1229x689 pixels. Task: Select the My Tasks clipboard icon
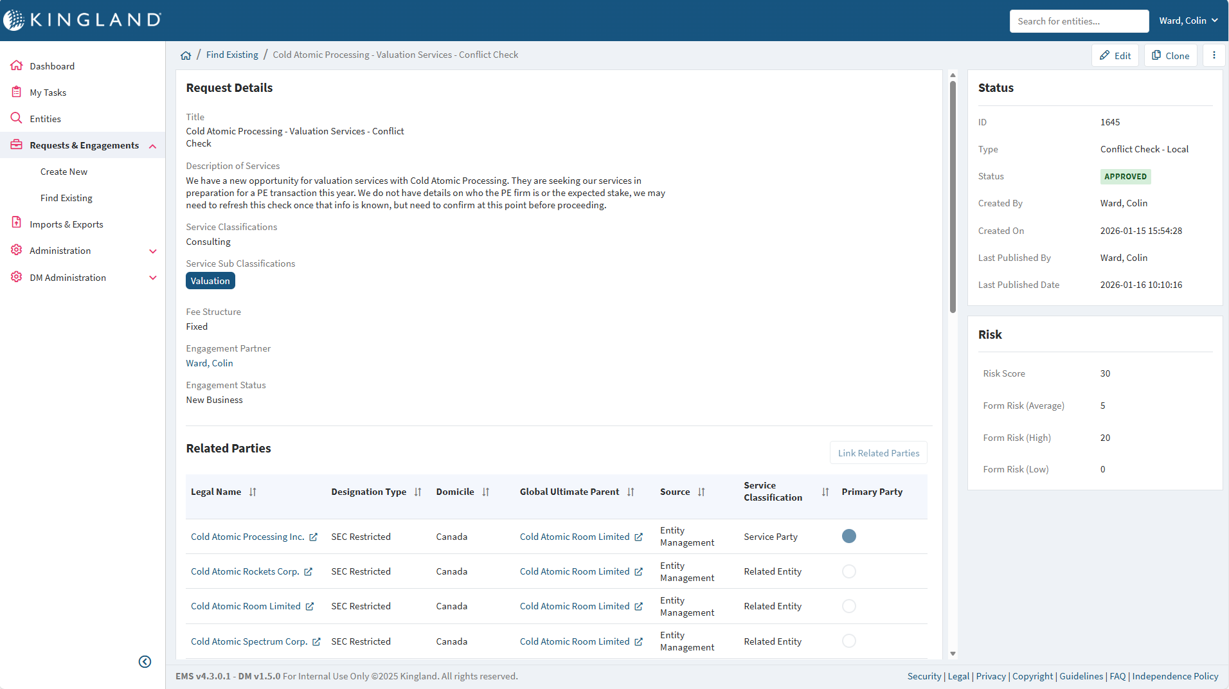pyautogui.click(x=17, y=91)
